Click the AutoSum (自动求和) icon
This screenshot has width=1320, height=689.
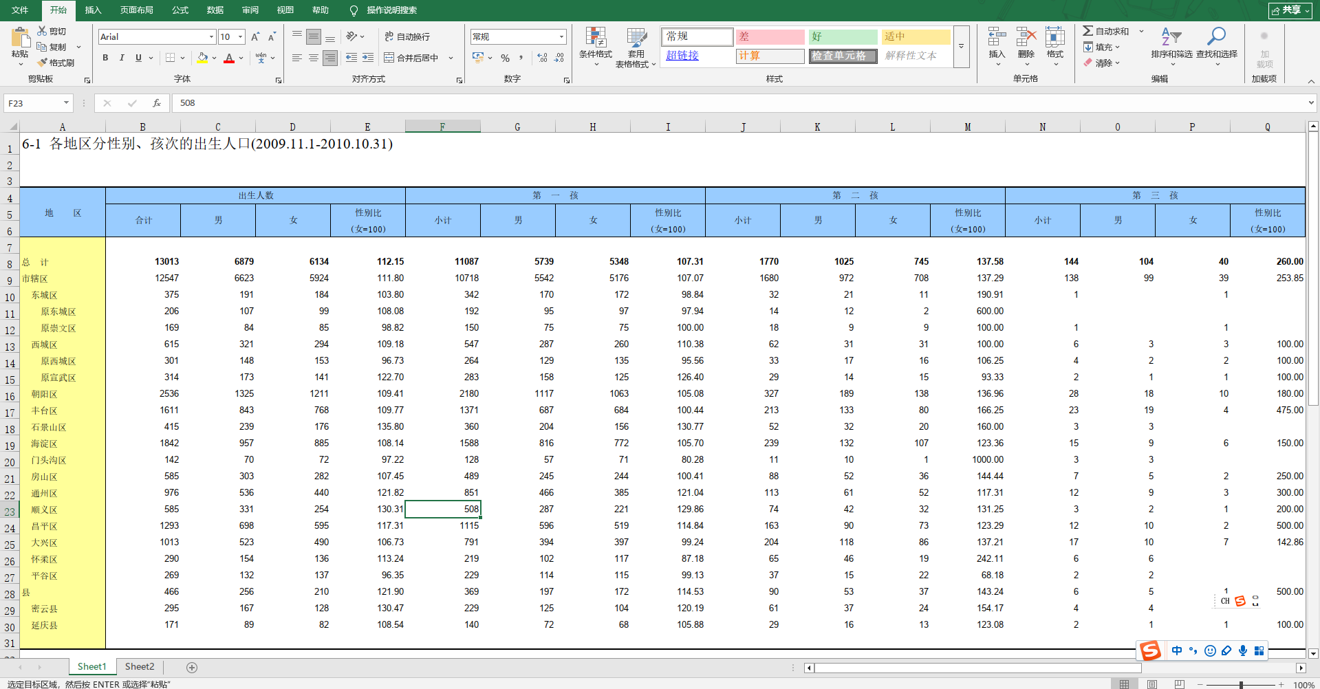tap(1088, 31)
